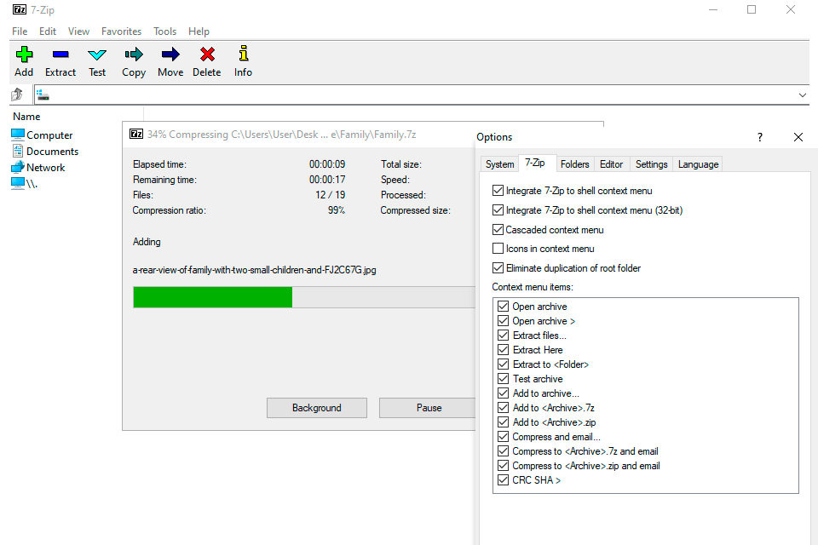The height and width of the screenshot is (545, 818).
Task: Select the Copy toolbar icon
Action: [x=134, y=54]
